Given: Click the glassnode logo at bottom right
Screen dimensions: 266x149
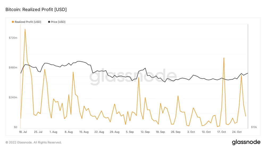Looking at the screenshot, I should [246, 142].
